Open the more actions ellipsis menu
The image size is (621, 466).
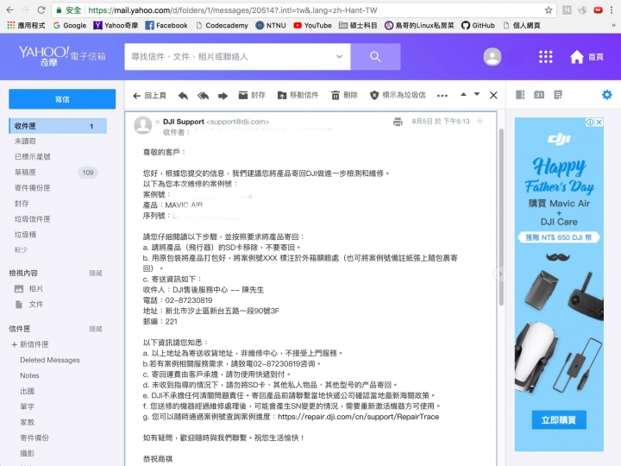click(442, 96)
